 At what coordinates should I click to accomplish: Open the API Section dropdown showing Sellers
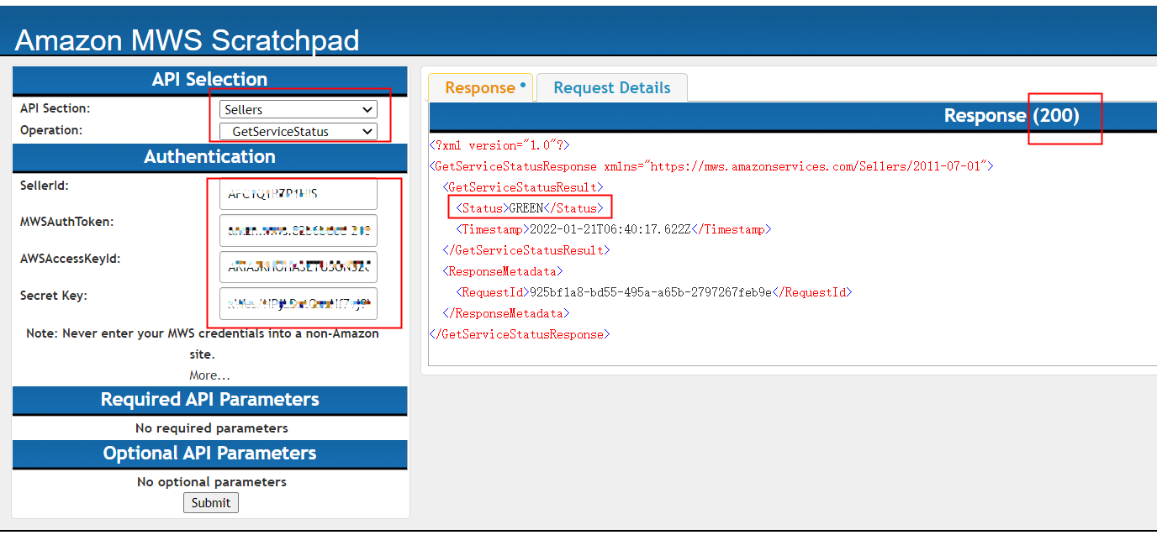(298, 109)
